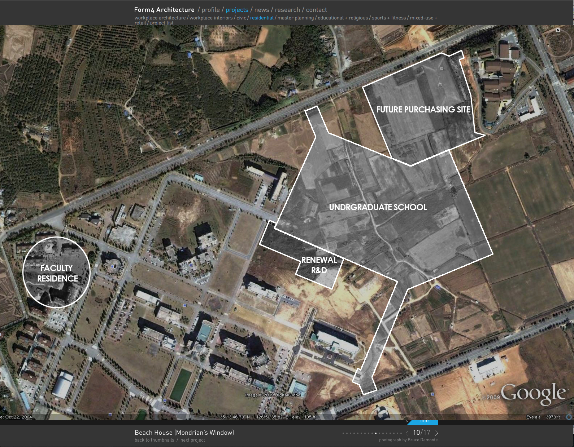The width and height of the screenshot is (574, 447).
Task: Select the residential category
Action: click(262, 18)
